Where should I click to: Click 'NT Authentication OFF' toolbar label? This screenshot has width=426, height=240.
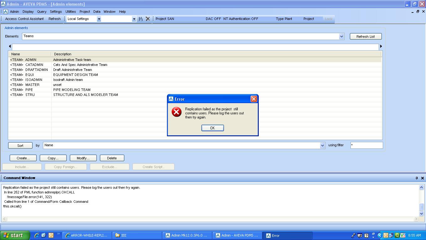pos(241,19)
